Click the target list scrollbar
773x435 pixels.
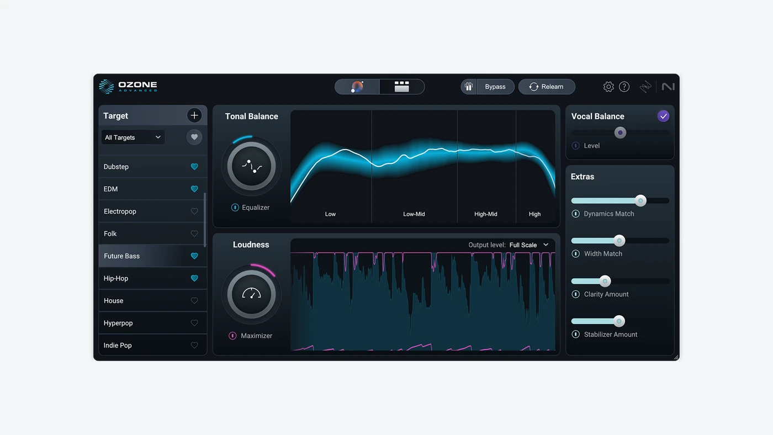point(205,221)
